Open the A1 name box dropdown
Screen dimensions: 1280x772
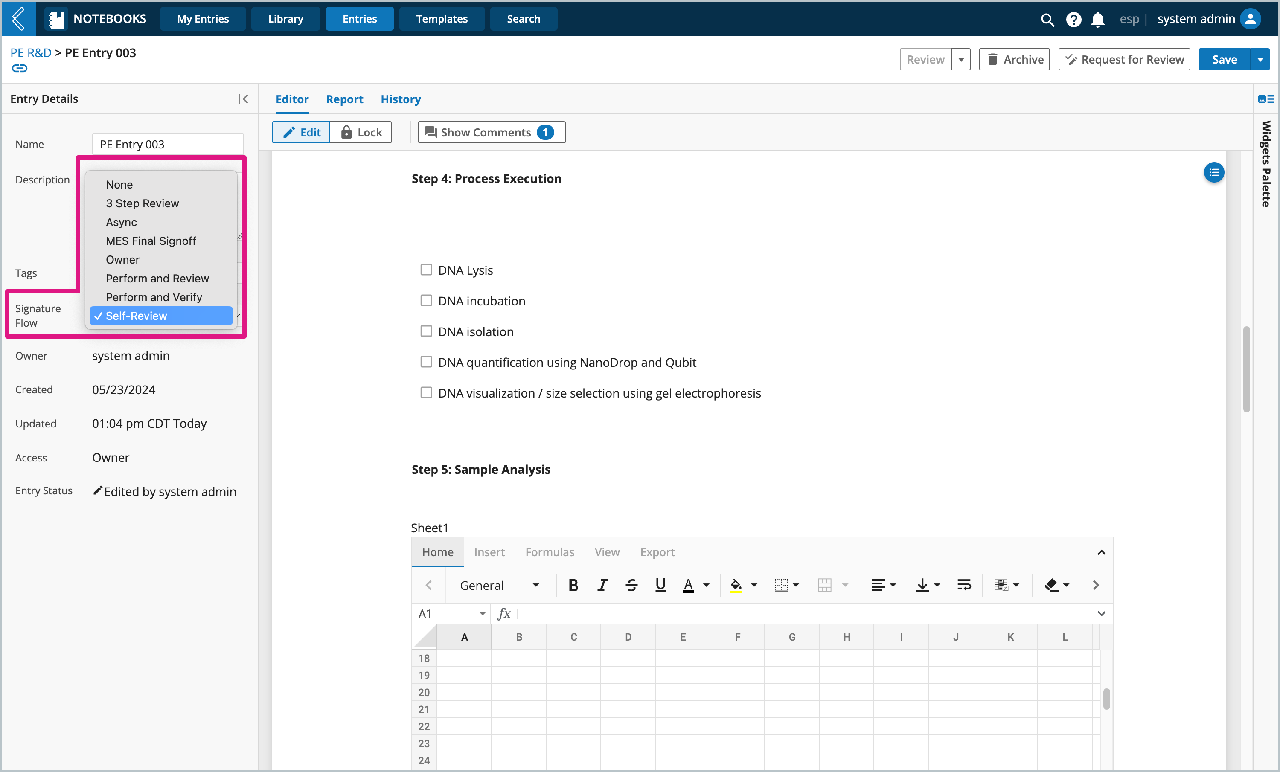(x=483, y=614)
